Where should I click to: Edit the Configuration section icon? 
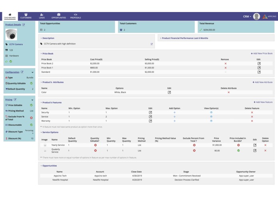tap(22, 72)
